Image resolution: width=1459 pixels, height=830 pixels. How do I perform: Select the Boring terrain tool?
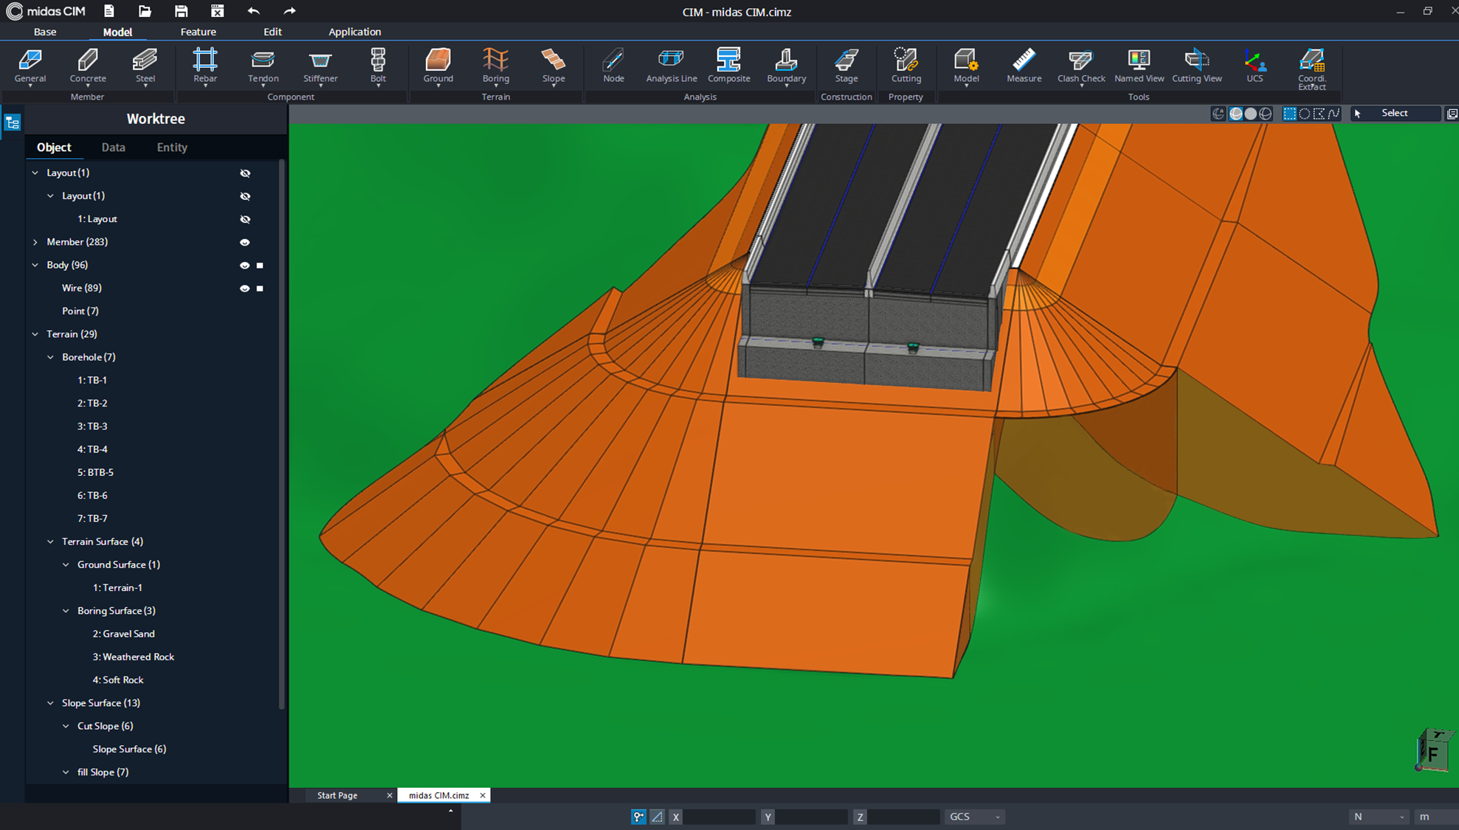495,66
